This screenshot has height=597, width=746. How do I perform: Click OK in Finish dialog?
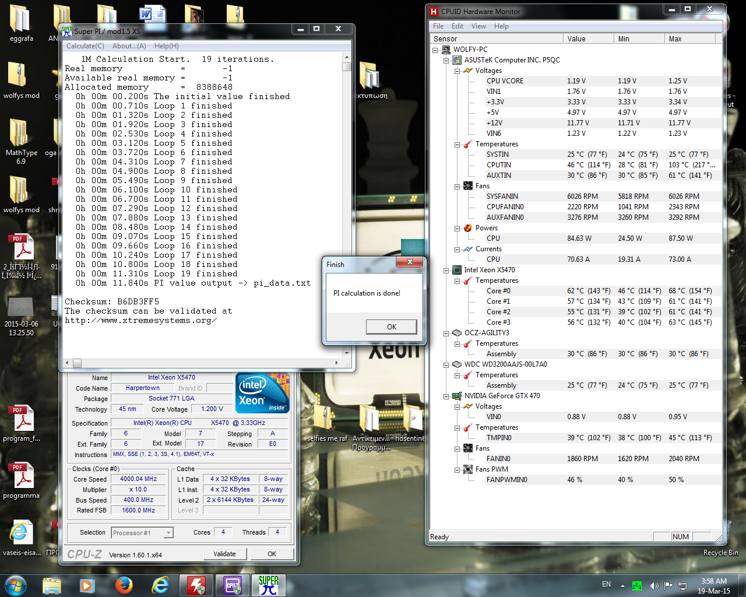click(392, 326)
